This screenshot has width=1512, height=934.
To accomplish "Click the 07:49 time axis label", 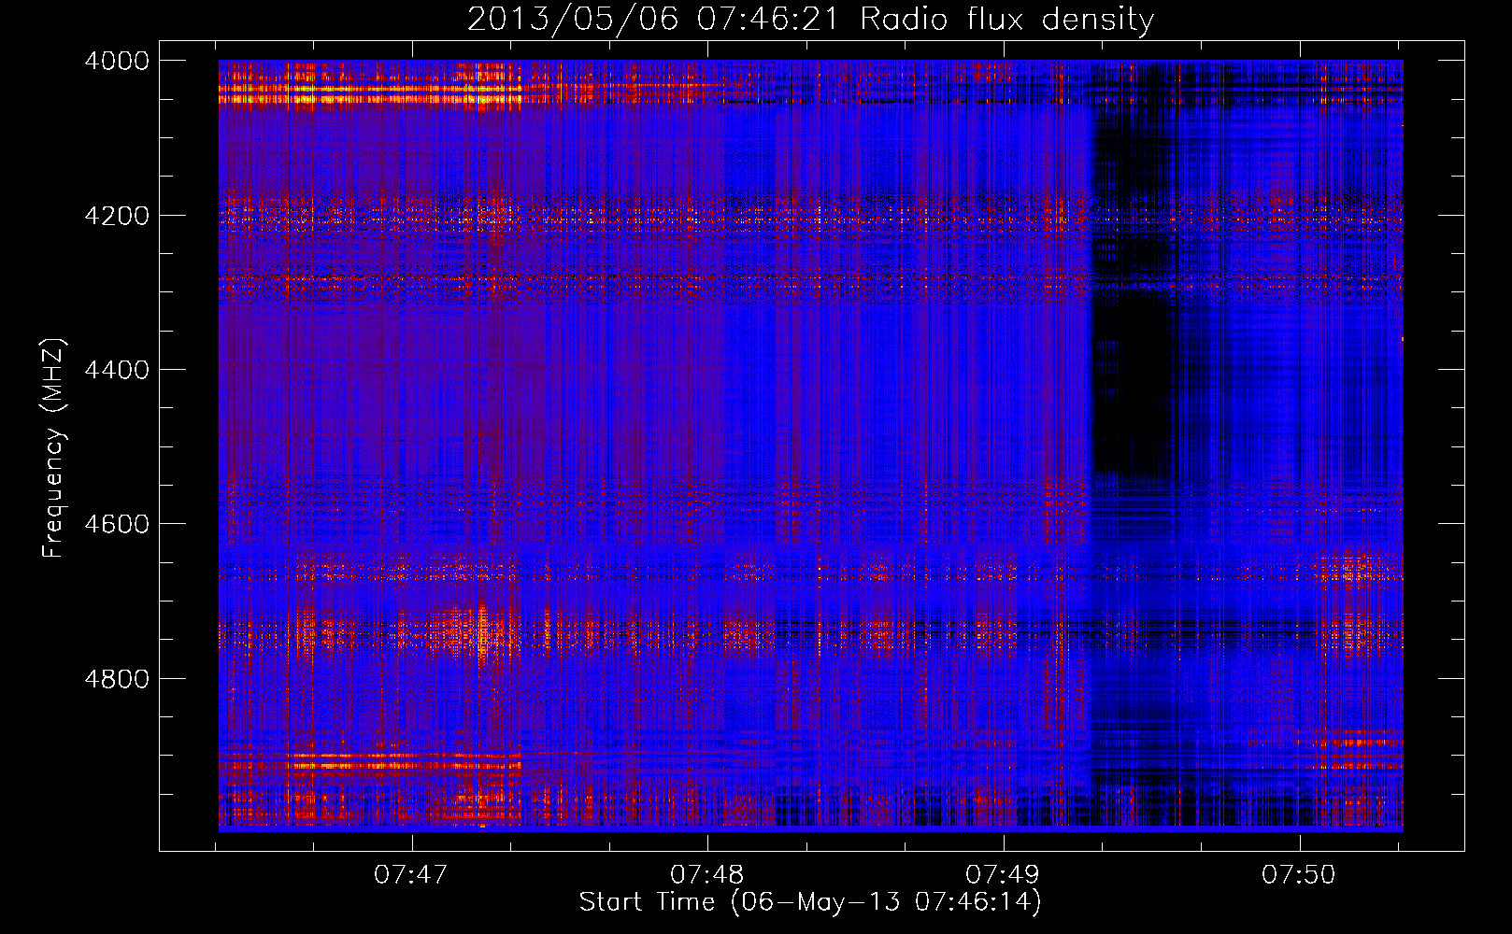I will tap(1003, 875).
